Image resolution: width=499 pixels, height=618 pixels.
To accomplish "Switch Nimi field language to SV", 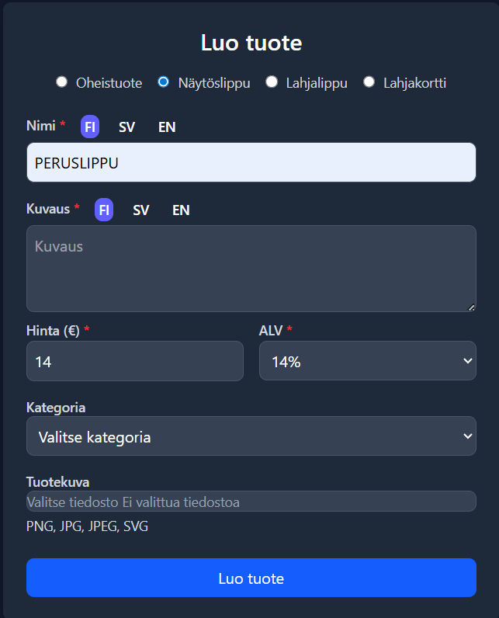I will (x=126, y=127).
